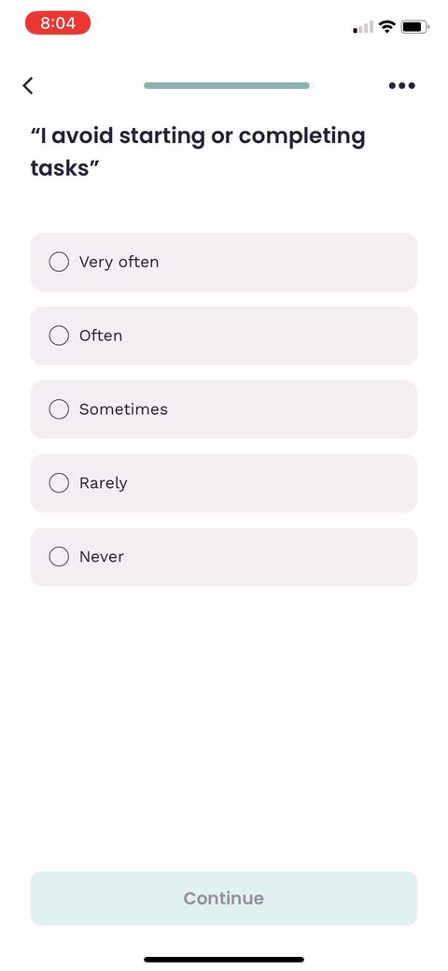This screenshot has width=448, height=971.
Task: Check the "Never" radio circle
Action: point(59,557)
